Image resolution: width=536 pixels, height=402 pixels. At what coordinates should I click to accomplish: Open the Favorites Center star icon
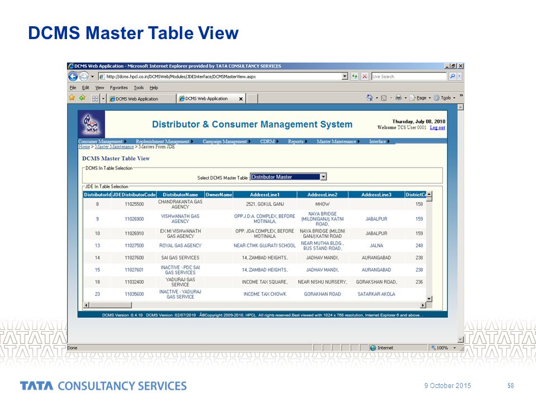pos(72,98)
